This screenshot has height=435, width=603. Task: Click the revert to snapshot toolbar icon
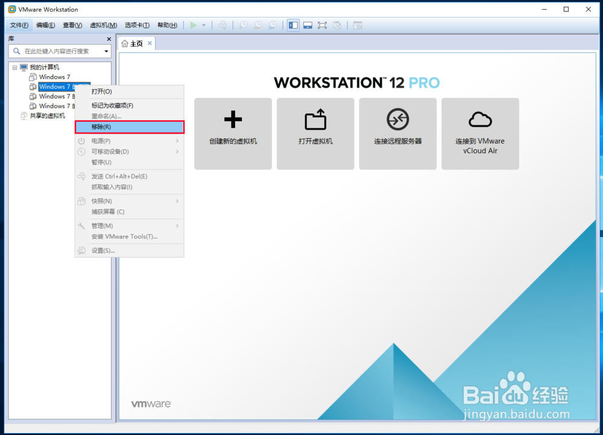258,25
